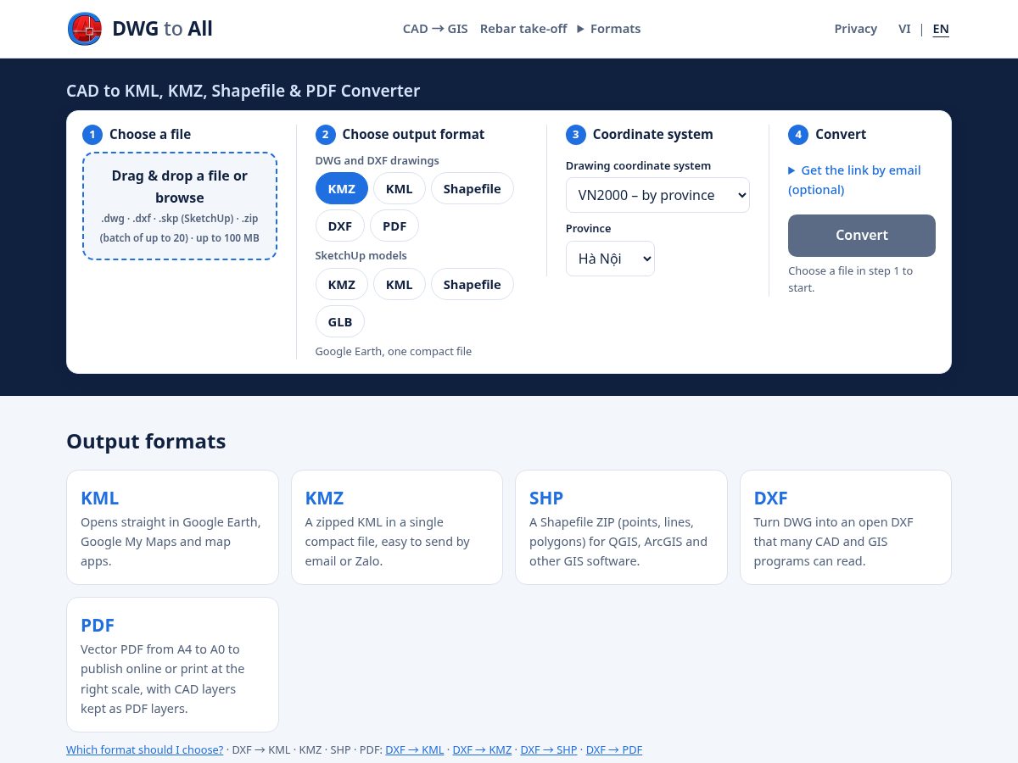Screen dimensions: 1018x763
Task: Click the Convert button
Action: tap(862, 235)
